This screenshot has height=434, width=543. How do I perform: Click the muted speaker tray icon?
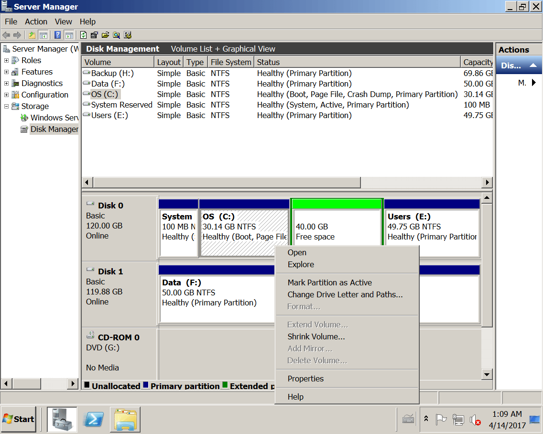pos(475,420)
